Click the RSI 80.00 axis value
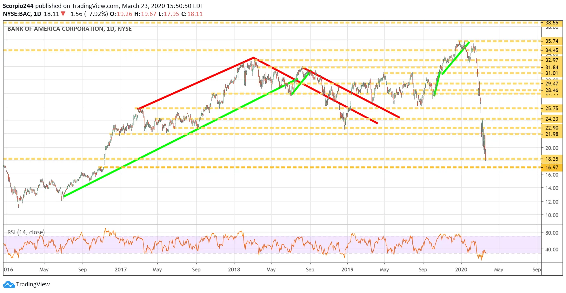 pyautogui.click(x=552, y=233)
